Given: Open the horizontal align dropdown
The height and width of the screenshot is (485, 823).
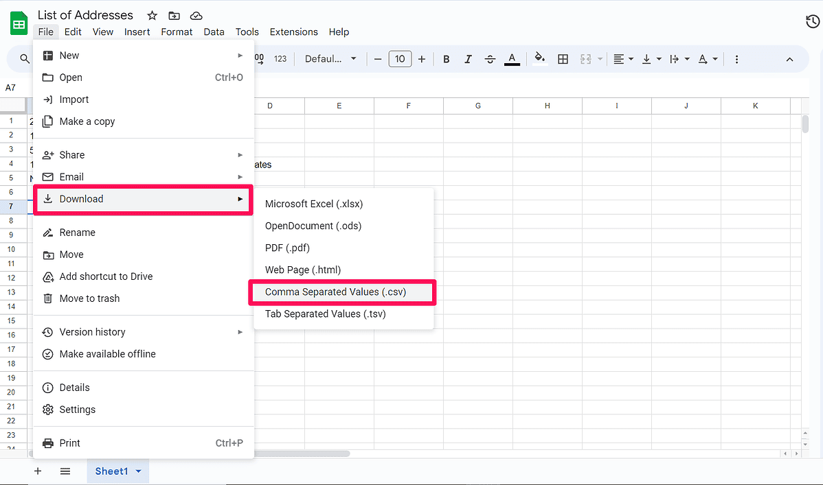Looking at the screenshot, I should pyautogui.click(x=623, y=59).
